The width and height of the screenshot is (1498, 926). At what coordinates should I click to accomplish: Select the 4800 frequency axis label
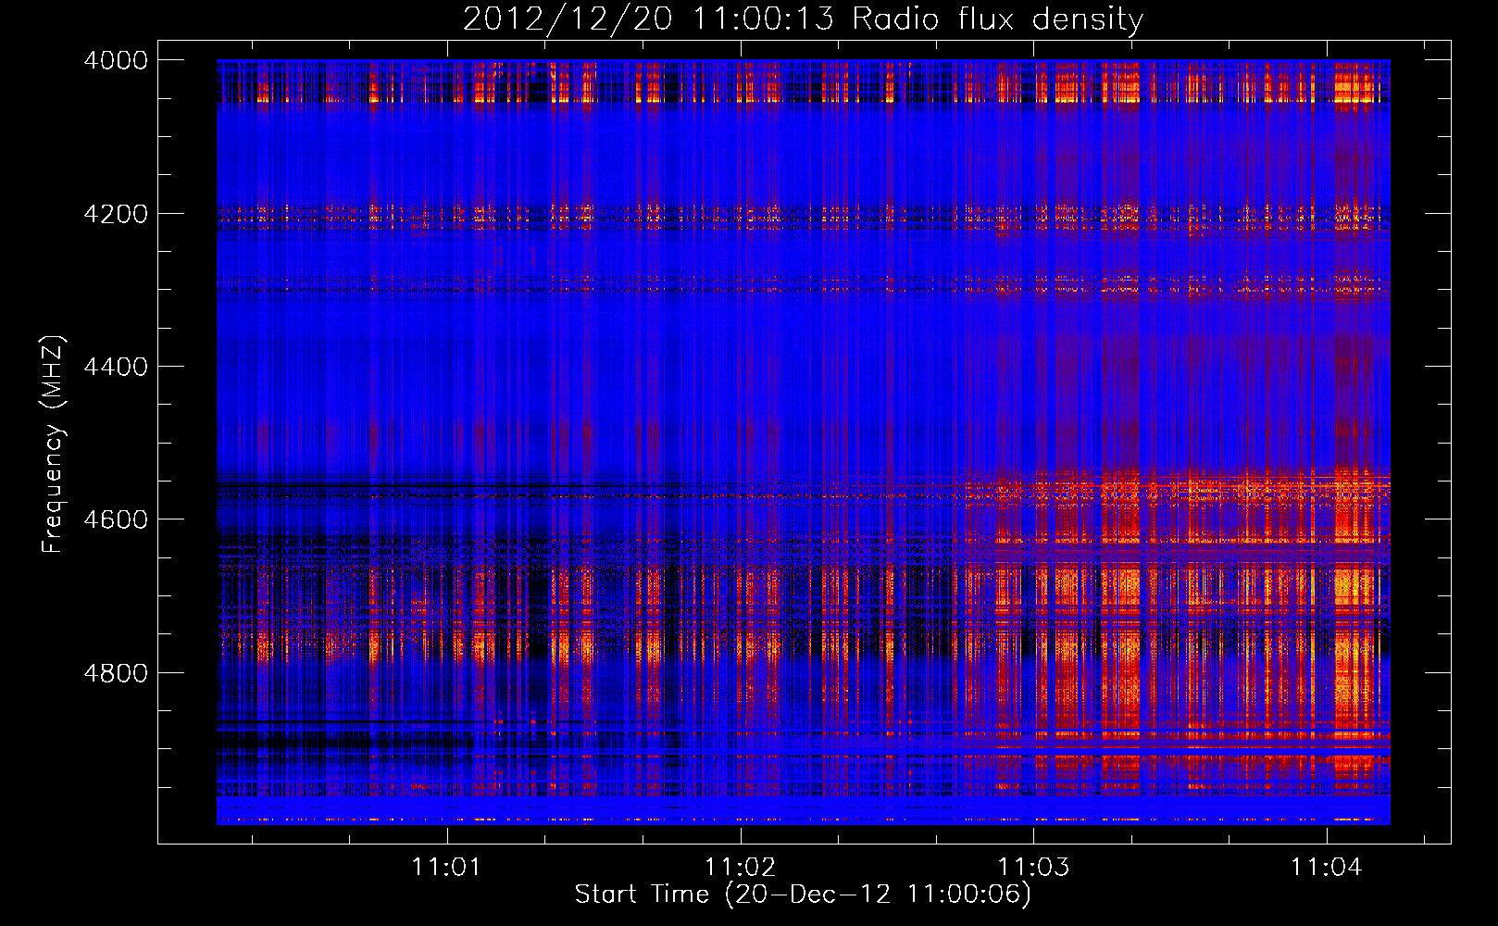[116, 673]
